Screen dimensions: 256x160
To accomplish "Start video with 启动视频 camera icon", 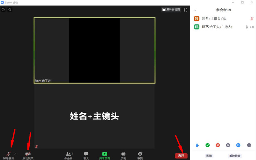I will (x=28, y=154).
